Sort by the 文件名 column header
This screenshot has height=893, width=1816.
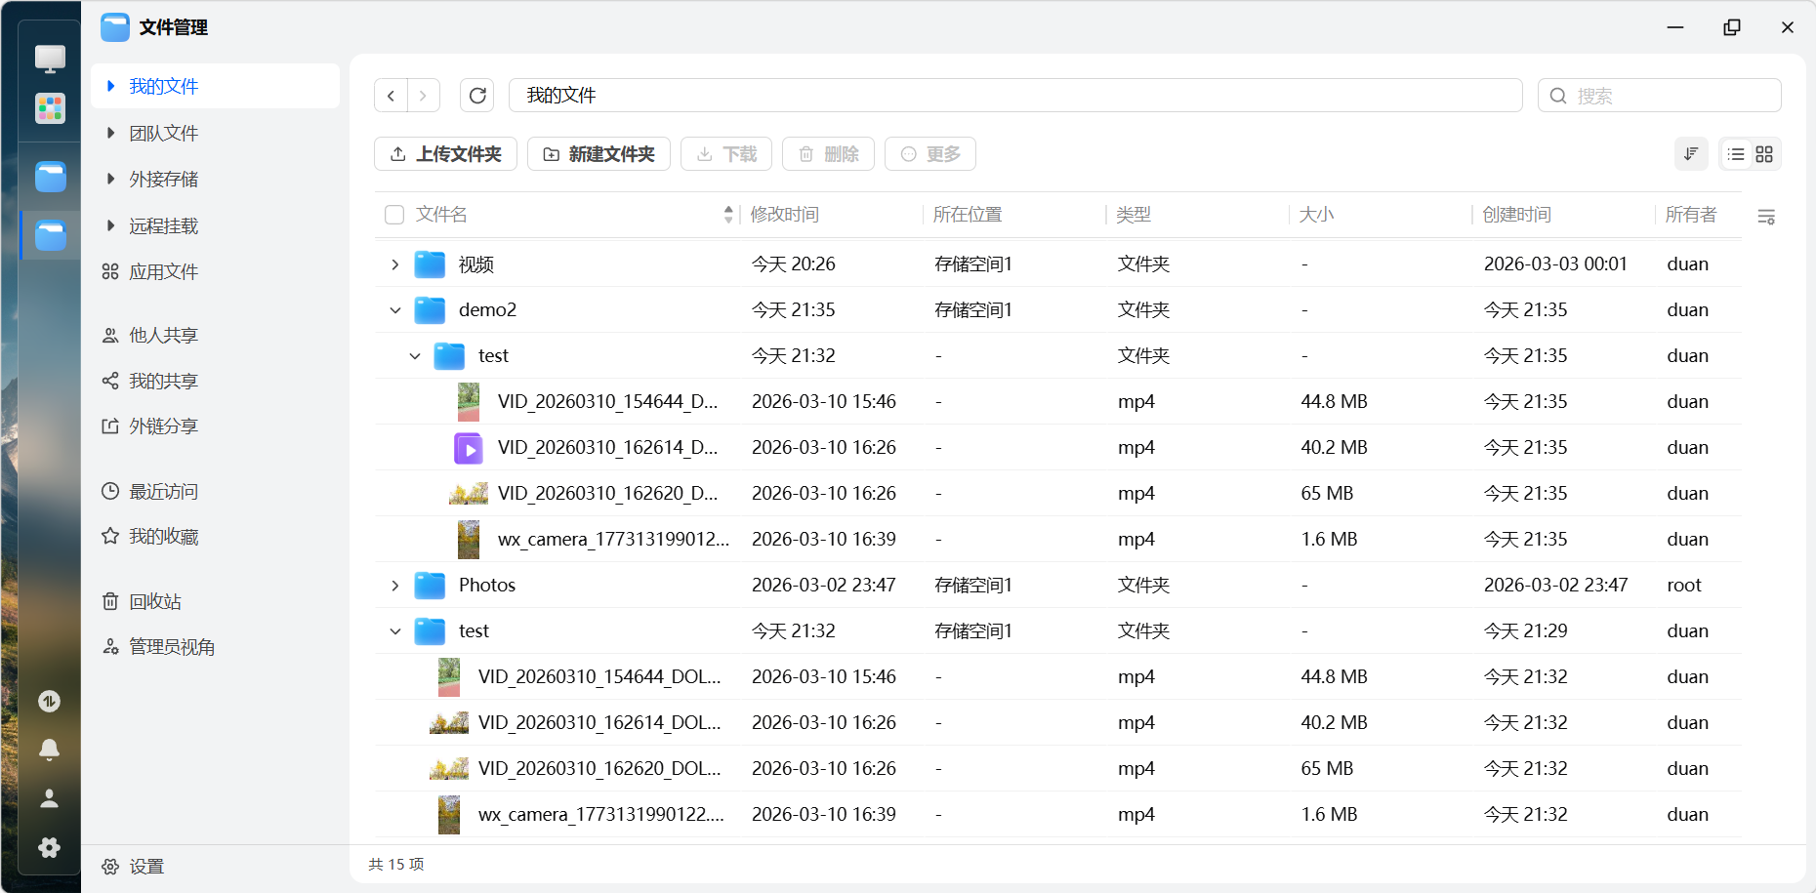pyautogui.click(x=441, y=215)
